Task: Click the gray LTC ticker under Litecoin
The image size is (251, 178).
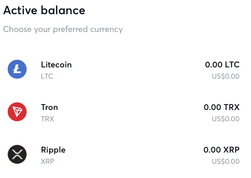Action: (x=47, y=76)
